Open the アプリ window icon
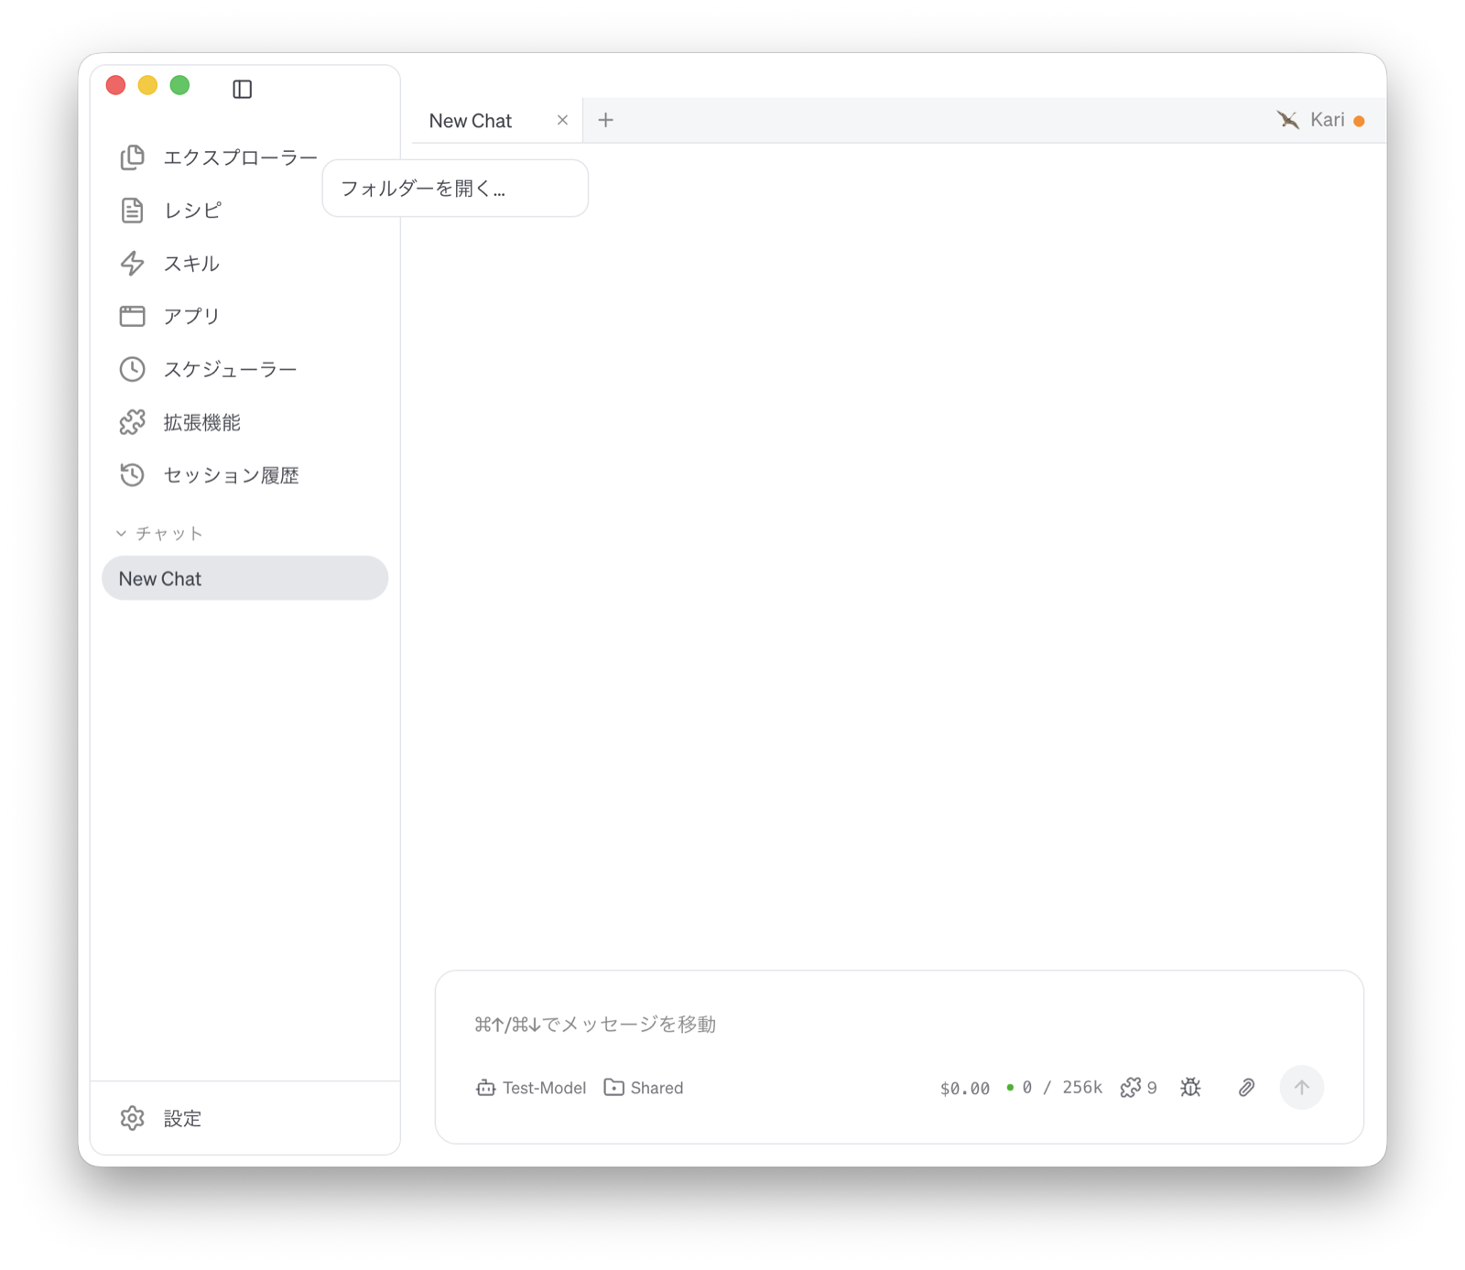1465x1270 pixels. pos(132,316)
